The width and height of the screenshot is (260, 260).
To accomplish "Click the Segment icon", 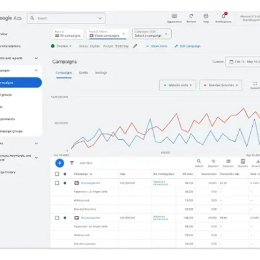I will point(213,161).
